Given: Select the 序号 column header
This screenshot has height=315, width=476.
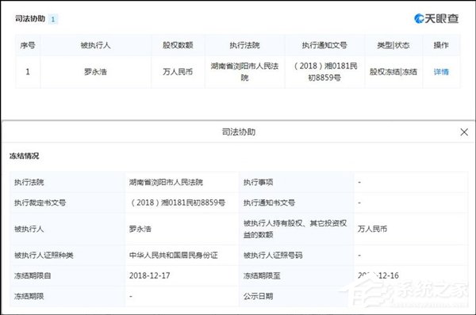Looking at the screenshot, I should click(x=28, y=45).
